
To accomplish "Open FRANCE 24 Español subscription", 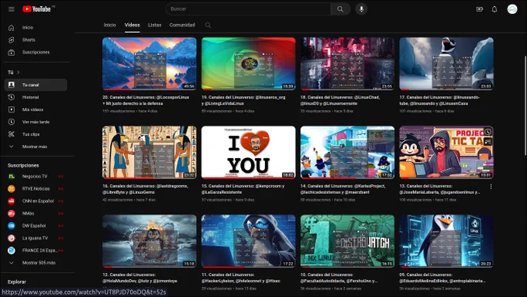I will click(x=36, y=250).
